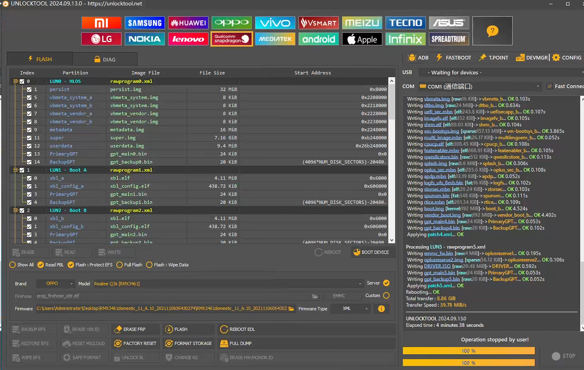Uncheck the userdata partition checkbox
Image resolution: width=584 pixels, height=370 pixels.
click(x=29, y=146)
